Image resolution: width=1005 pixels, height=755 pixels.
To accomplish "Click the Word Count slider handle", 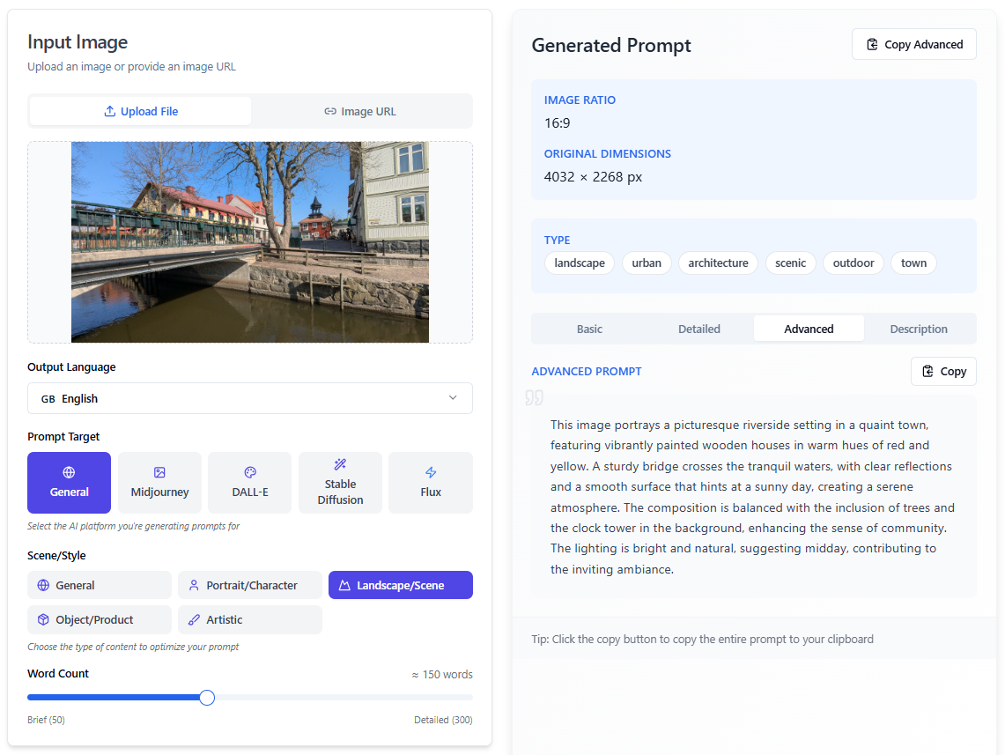I will click(x=207, y=698).
